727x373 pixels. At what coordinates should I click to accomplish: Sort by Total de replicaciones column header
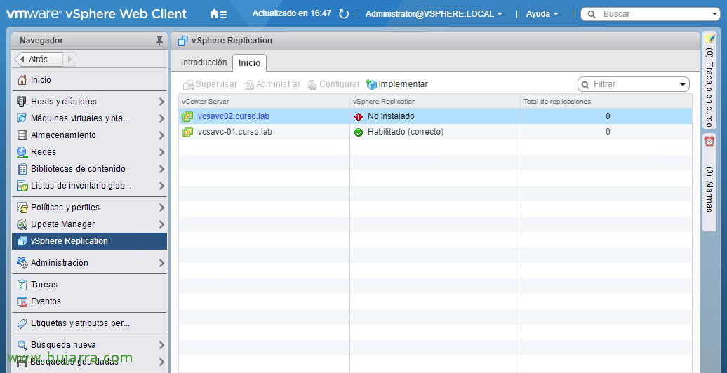click(606, 101)
